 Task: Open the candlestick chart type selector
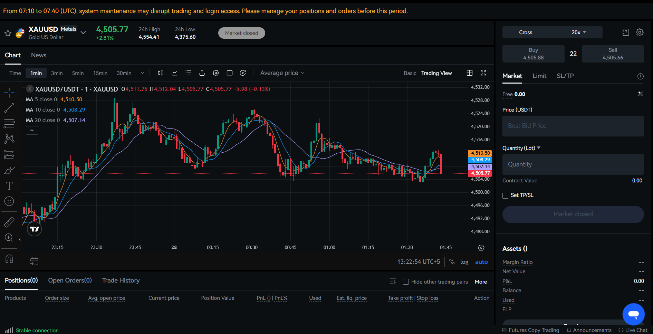[x=161, y=73]
